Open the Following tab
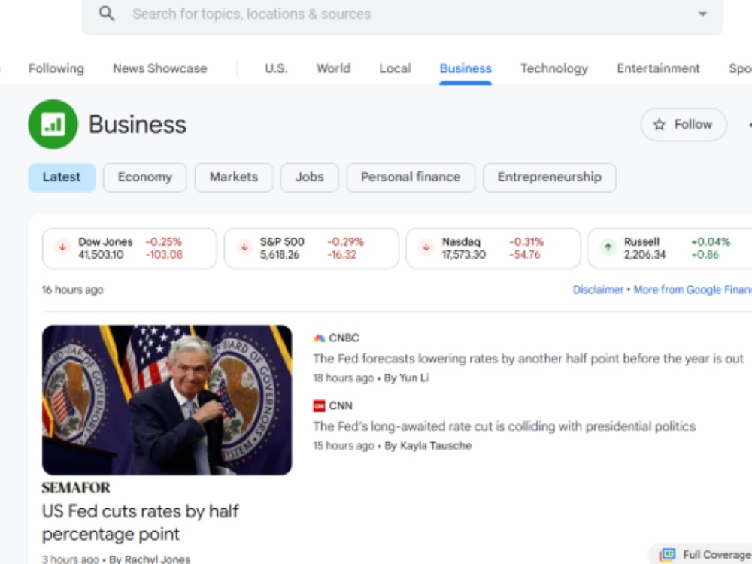The width and height of the screenshot is (752, 564). click(56, 68)
